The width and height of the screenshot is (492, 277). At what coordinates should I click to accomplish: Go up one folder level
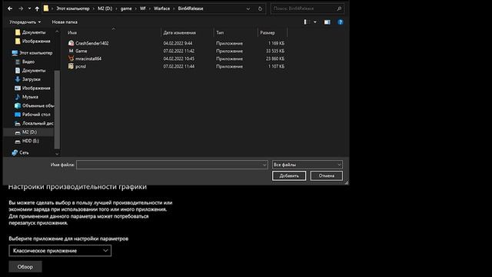(37, 8)
